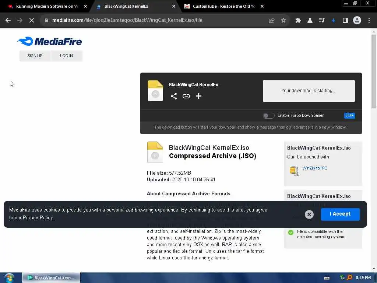Add file to account with plus icon
377x283 pixels.
tap(198, 96)
